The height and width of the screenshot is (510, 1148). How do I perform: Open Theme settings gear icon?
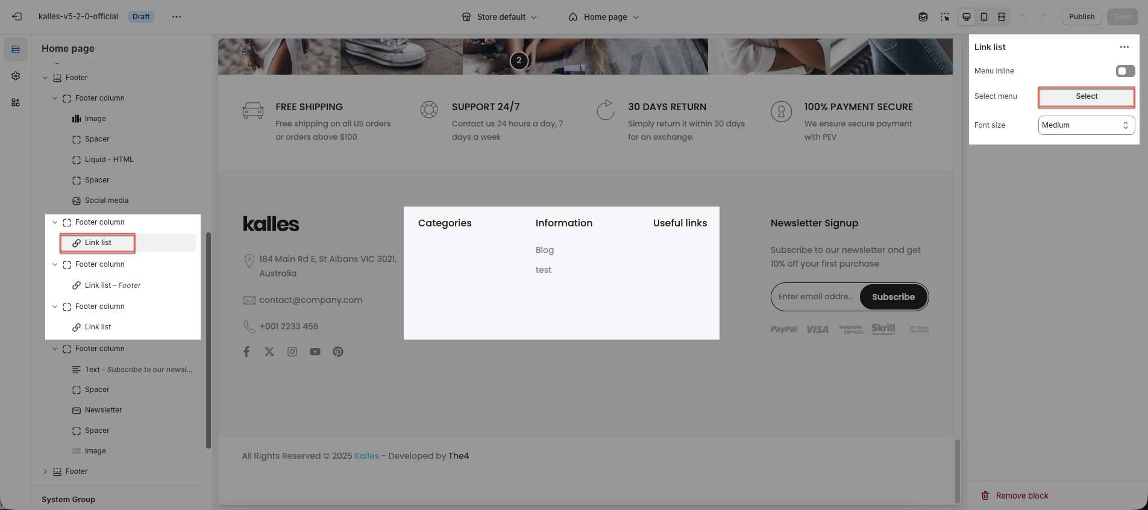16,76
